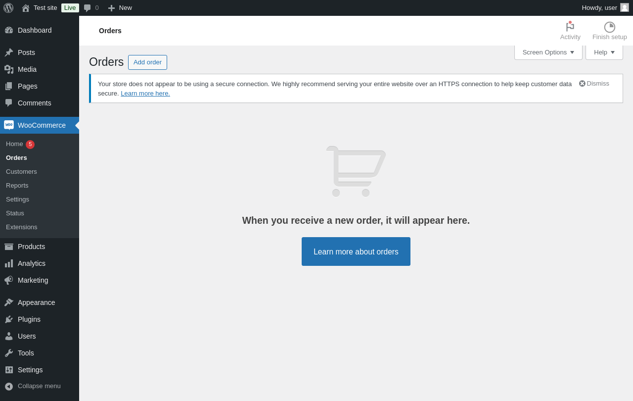
Task: Open the Finish setup progress icon
Action: (x=610, y=27)
